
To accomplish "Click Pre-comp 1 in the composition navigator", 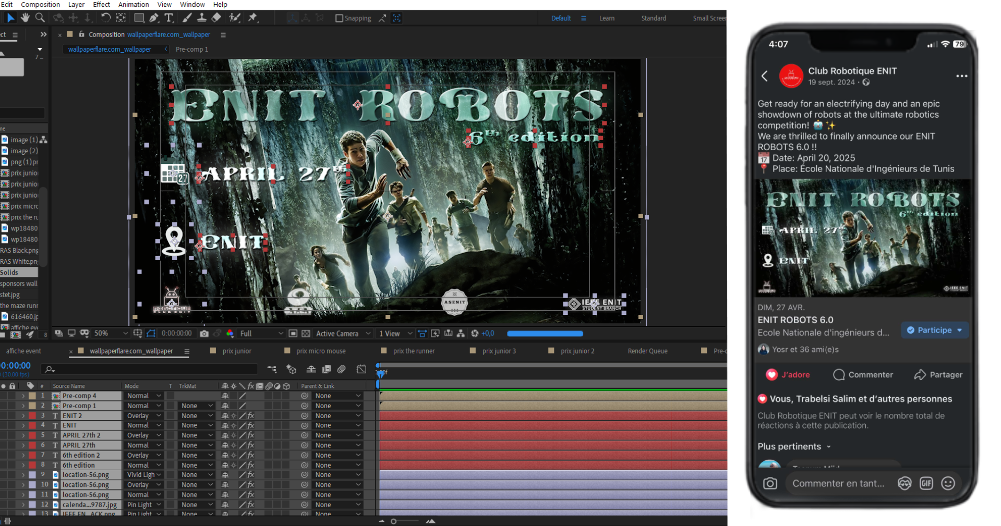I will tap(192, 49).
